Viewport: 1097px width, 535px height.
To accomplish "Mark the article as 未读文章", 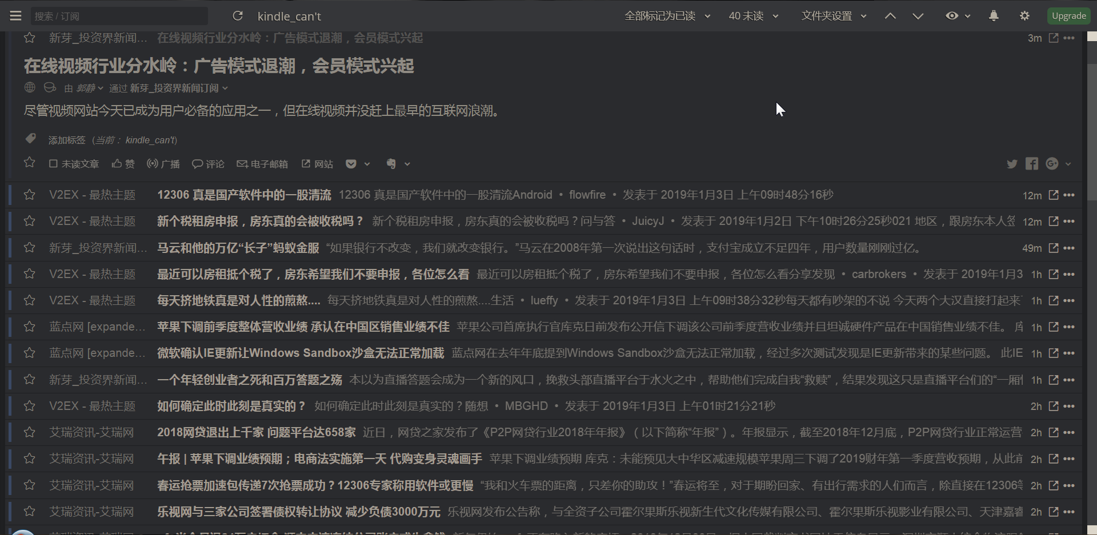I will point(74,164).
